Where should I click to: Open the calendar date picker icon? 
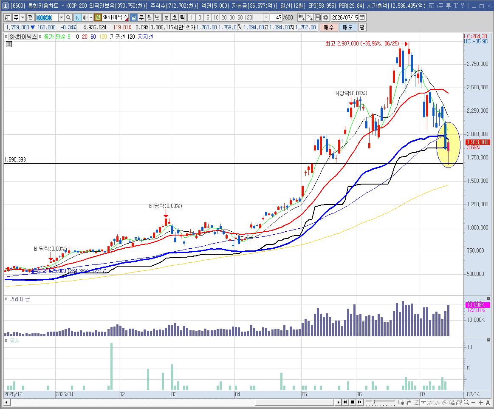(x=362, y=18)
